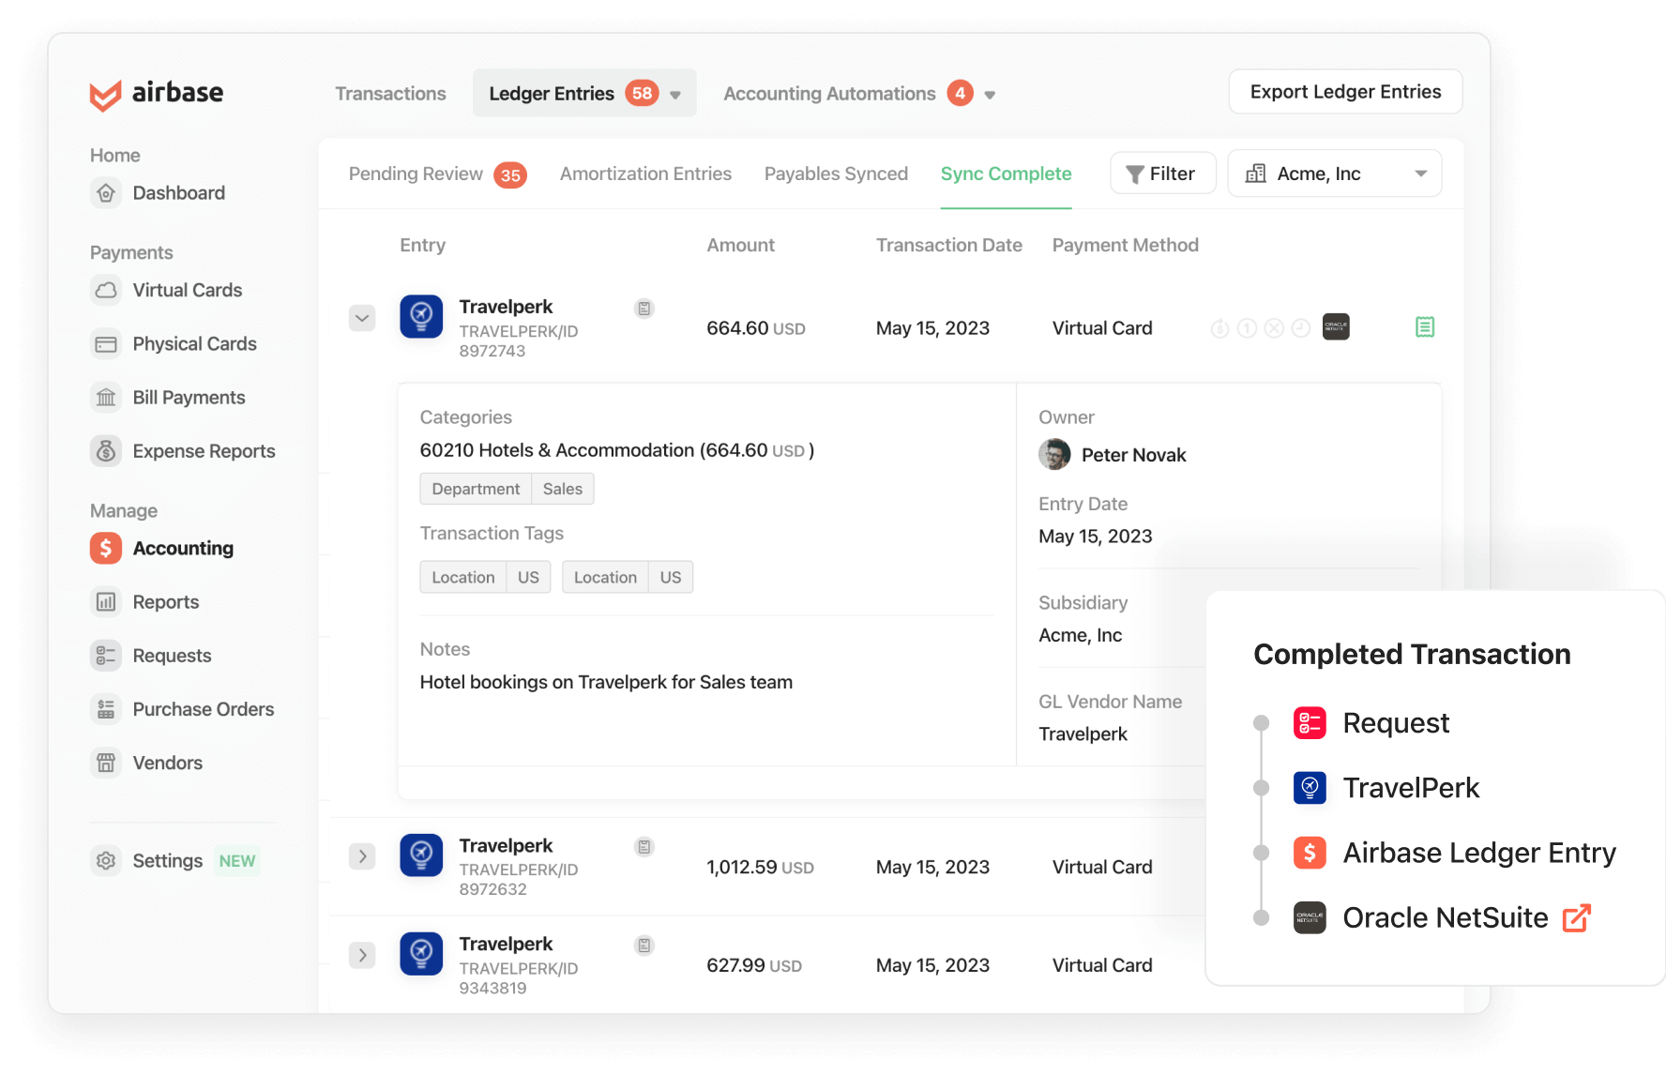The height and width of the screenshot is (1074, 1666).
Task: Open the Accounting Automations dropdown arrow
Action: tap(990, 95)
